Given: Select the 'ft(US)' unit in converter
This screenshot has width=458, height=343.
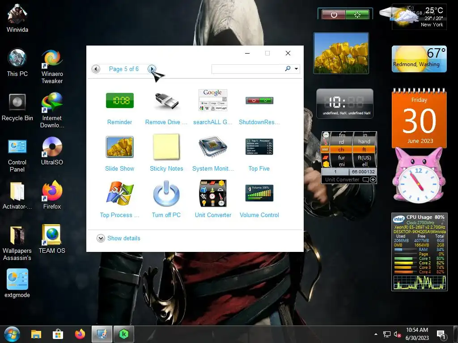Looking at the screenshot, I should point(364,158).
